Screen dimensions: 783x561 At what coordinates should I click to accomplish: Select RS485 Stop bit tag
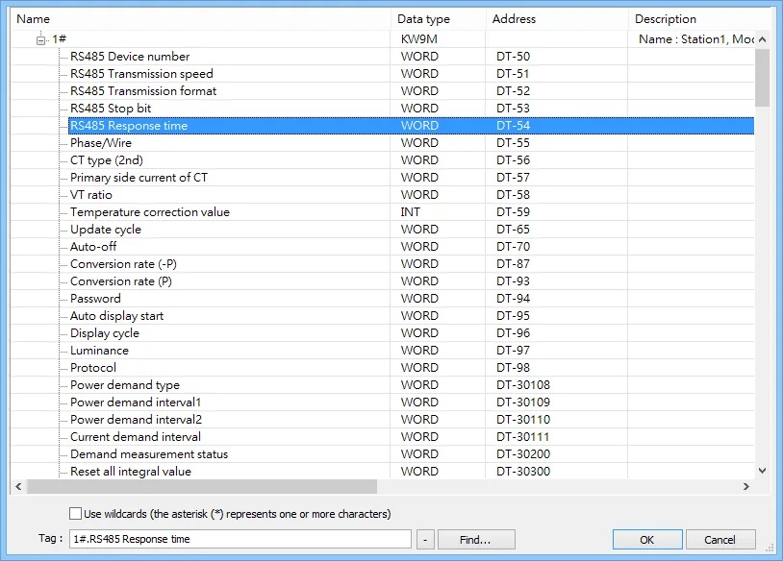pos(111,109)
